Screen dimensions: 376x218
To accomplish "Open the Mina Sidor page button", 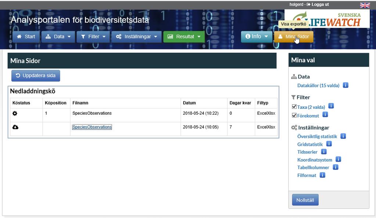I will tap(294, 37).
